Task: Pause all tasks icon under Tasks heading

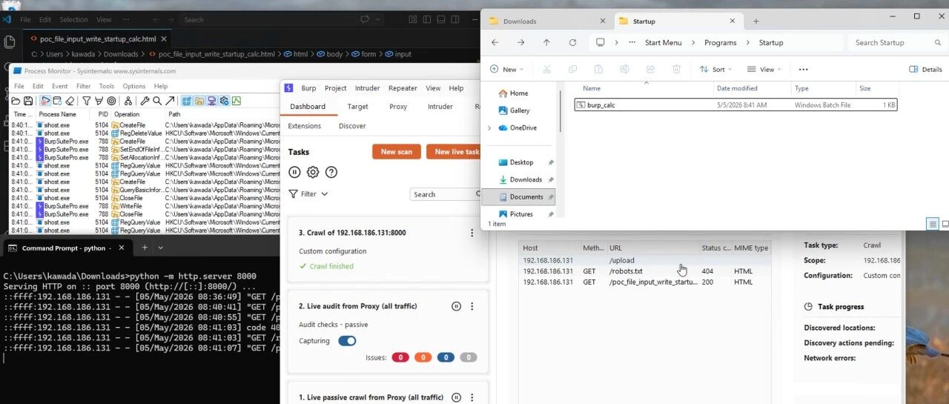Action: tap(294, 172)
